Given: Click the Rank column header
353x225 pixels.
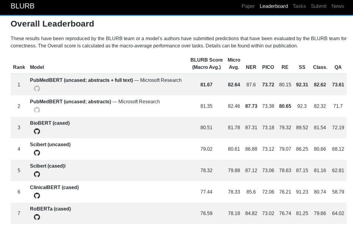Looking at the screenshot, I should (x=19, y=67).
